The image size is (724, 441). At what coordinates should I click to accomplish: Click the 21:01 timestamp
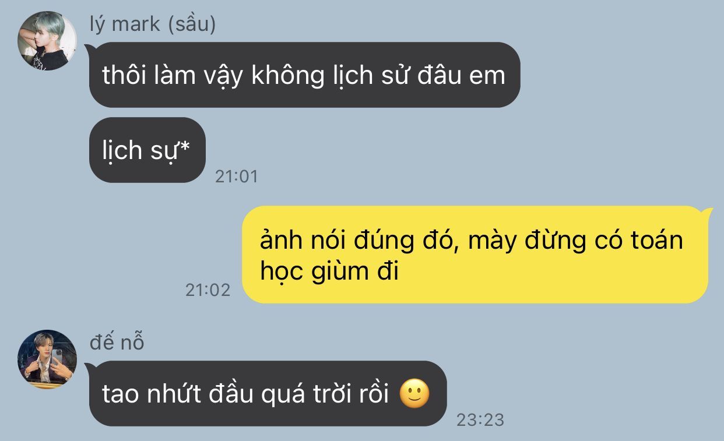coord(236,177)
